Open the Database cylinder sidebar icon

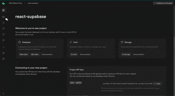click(x=3, y=40)
